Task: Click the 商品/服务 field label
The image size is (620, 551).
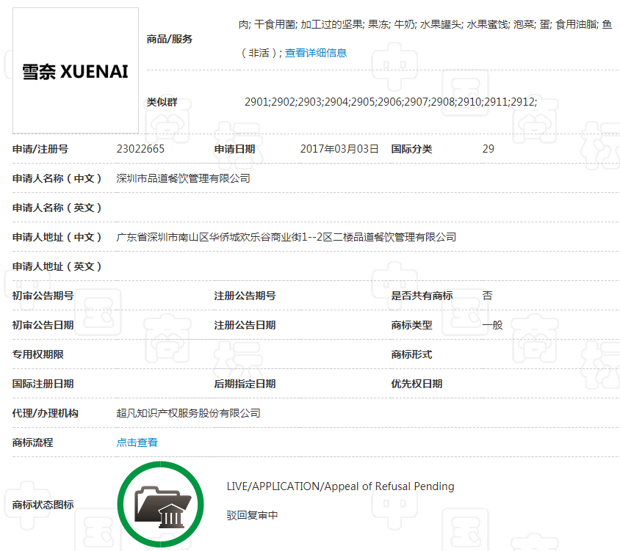Action: (170, 39)
